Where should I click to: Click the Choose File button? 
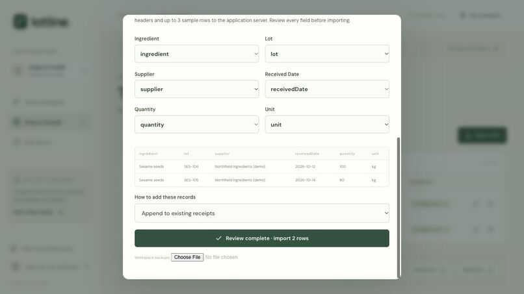[187, 257]
